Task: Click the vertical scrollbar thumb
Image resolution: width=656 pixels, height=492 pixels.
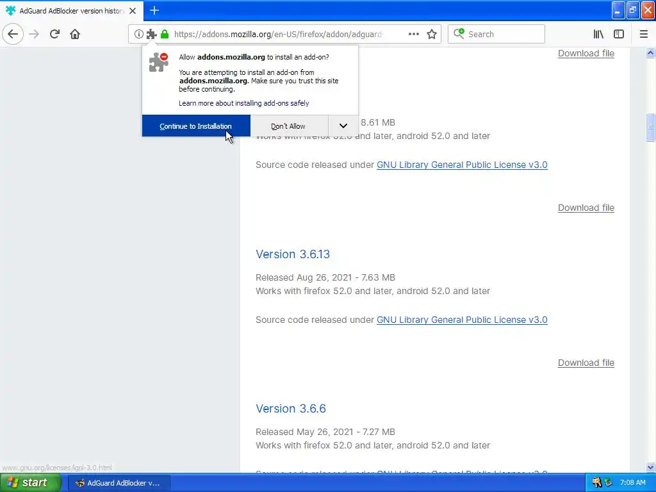Action: 650,127
